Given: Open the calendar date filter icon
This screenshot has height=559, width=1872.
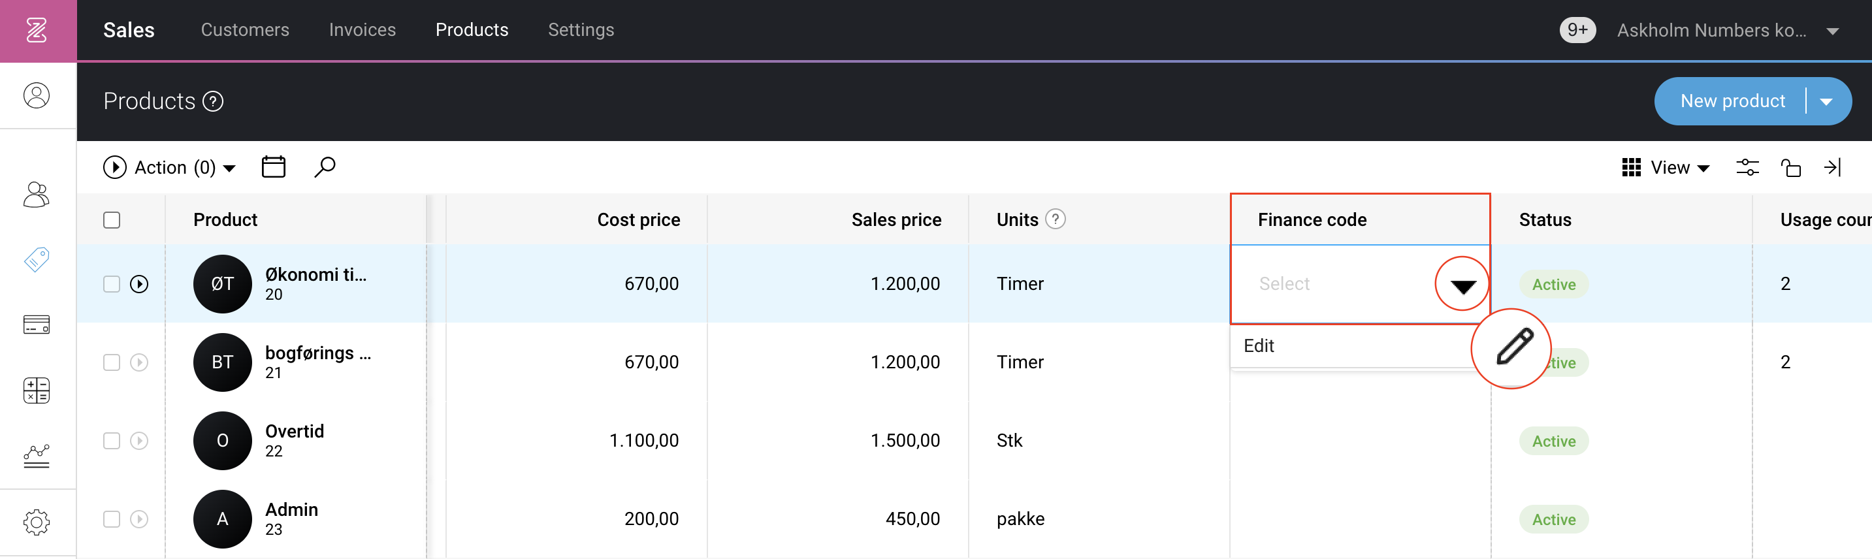Looking at the screenshot, I should click(x=273, y=167).
